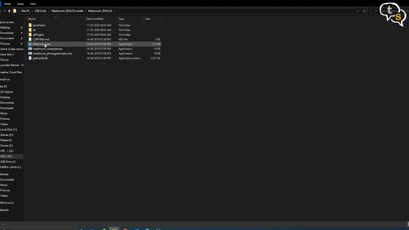Select Local Disk (C:) in navigation pane
Image resolution: width=409 pixels, height=230 pixels.
click(9, 129)
